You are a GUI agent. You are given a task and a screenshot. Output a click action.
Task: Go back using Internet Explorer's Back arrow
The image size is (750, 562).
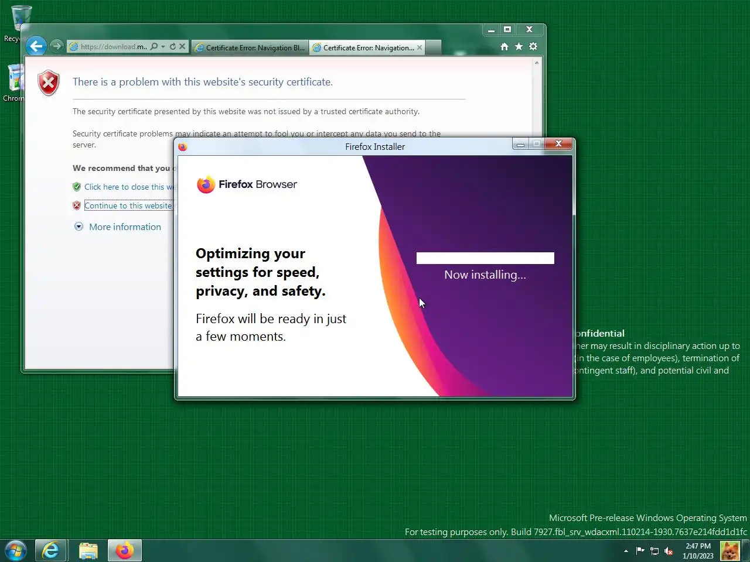click(x=36, y=46)
